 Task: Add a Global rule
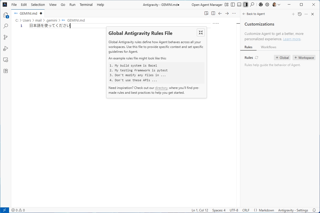282,58
